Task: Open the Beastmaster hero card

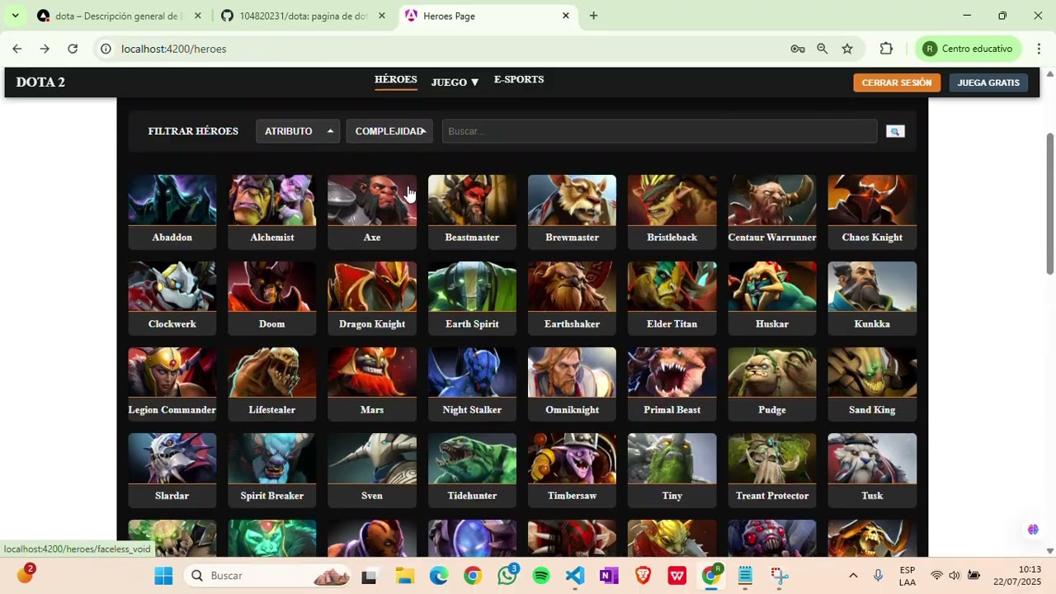Action: point(472,211)
